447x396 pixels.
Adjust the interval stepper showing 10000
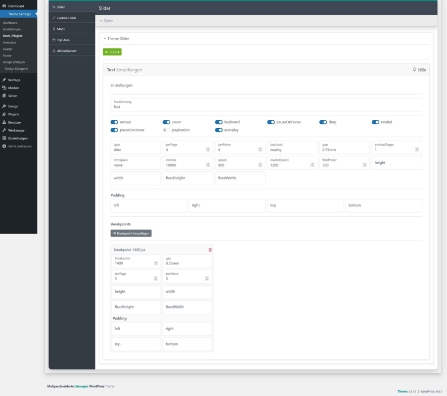pos(208,165)
